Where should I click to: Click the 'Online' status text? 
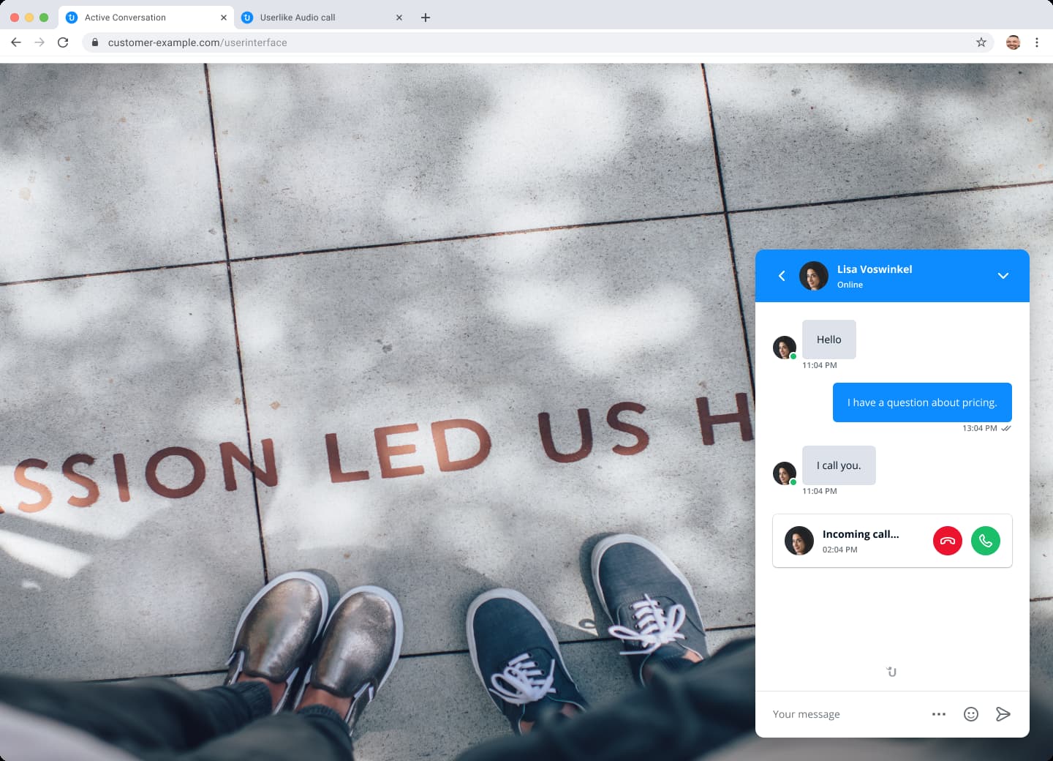tap(850, 285)
